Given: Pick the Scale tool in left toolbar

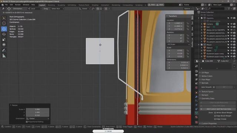Looking at the screenshot, I should click(x=4, y=40).
